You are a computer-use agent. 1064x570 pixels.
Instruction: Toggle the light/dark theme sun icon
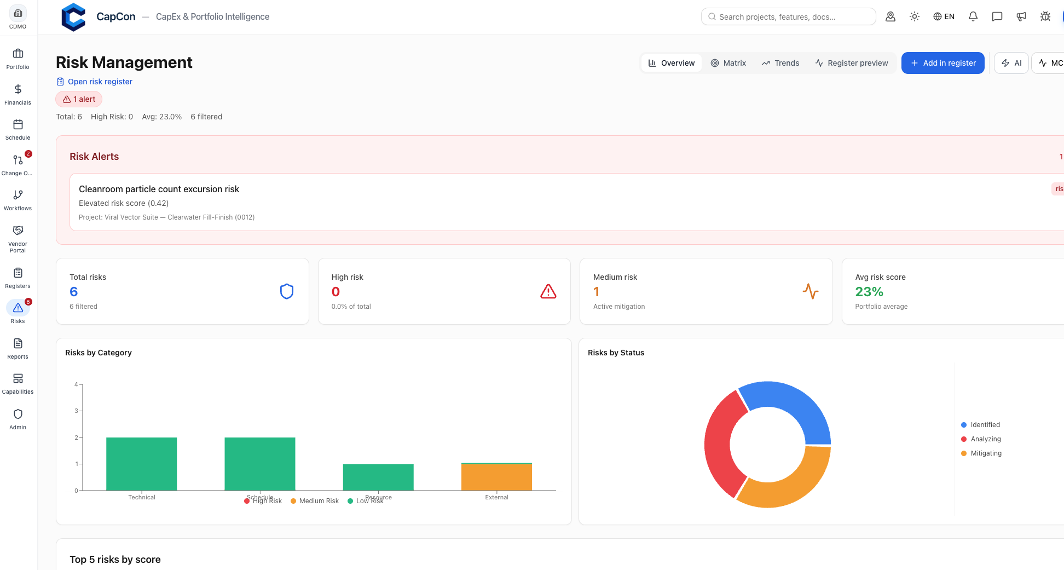(915, 16)
